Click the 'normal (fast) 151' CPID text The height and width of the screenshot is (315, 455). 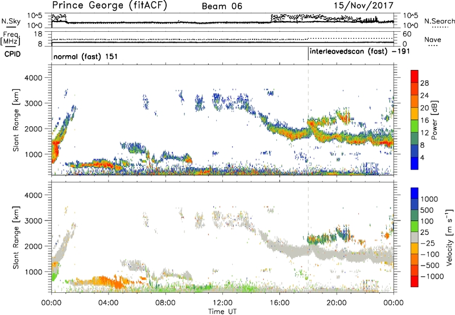pos(86,56)
